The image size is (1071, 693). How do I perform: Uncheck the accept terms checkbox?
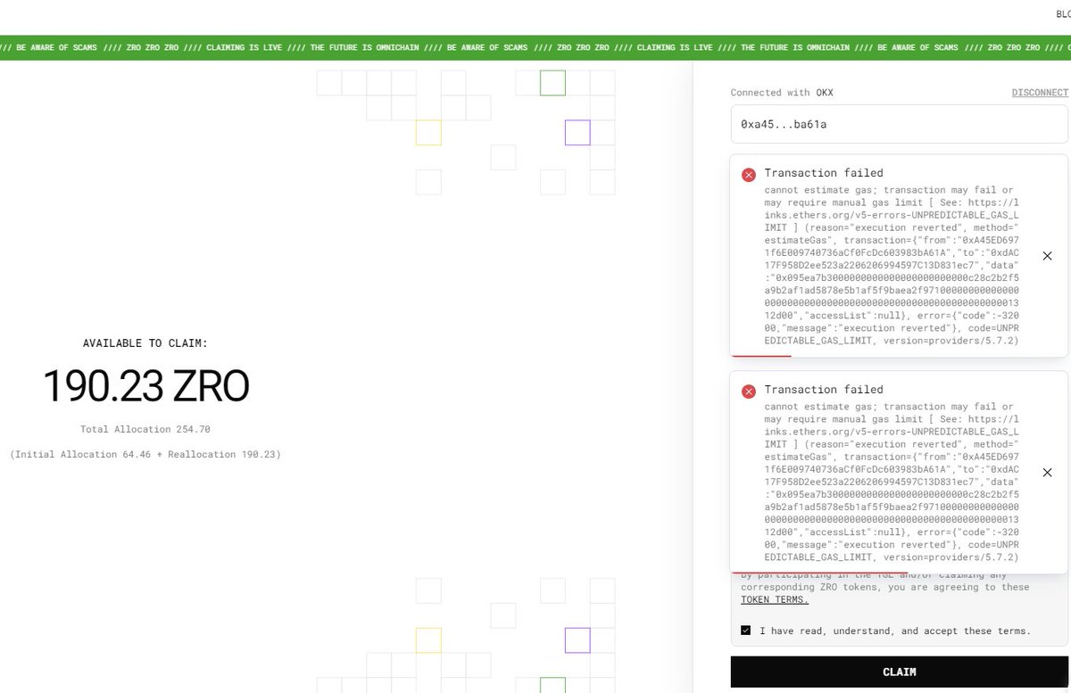tap(746, 631)
